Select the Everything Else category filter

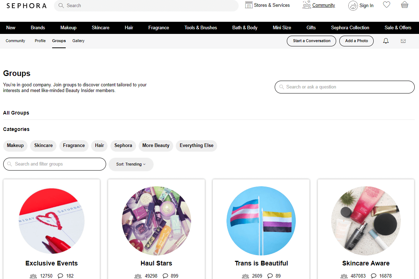pos(196,146)
